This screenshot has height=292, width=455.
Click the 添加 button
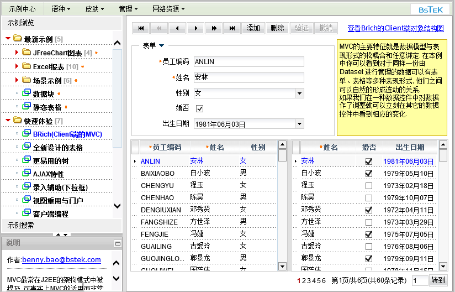click(x=253, y=28)
